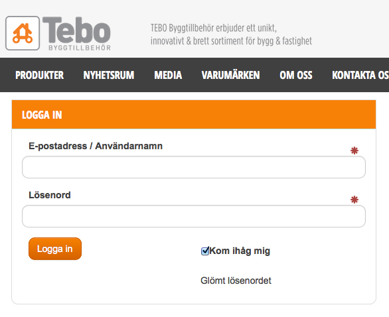The image size is (389, 317).
Task: Select VARUMÄRKEN in the navigation bar
Action: (230, 75)
